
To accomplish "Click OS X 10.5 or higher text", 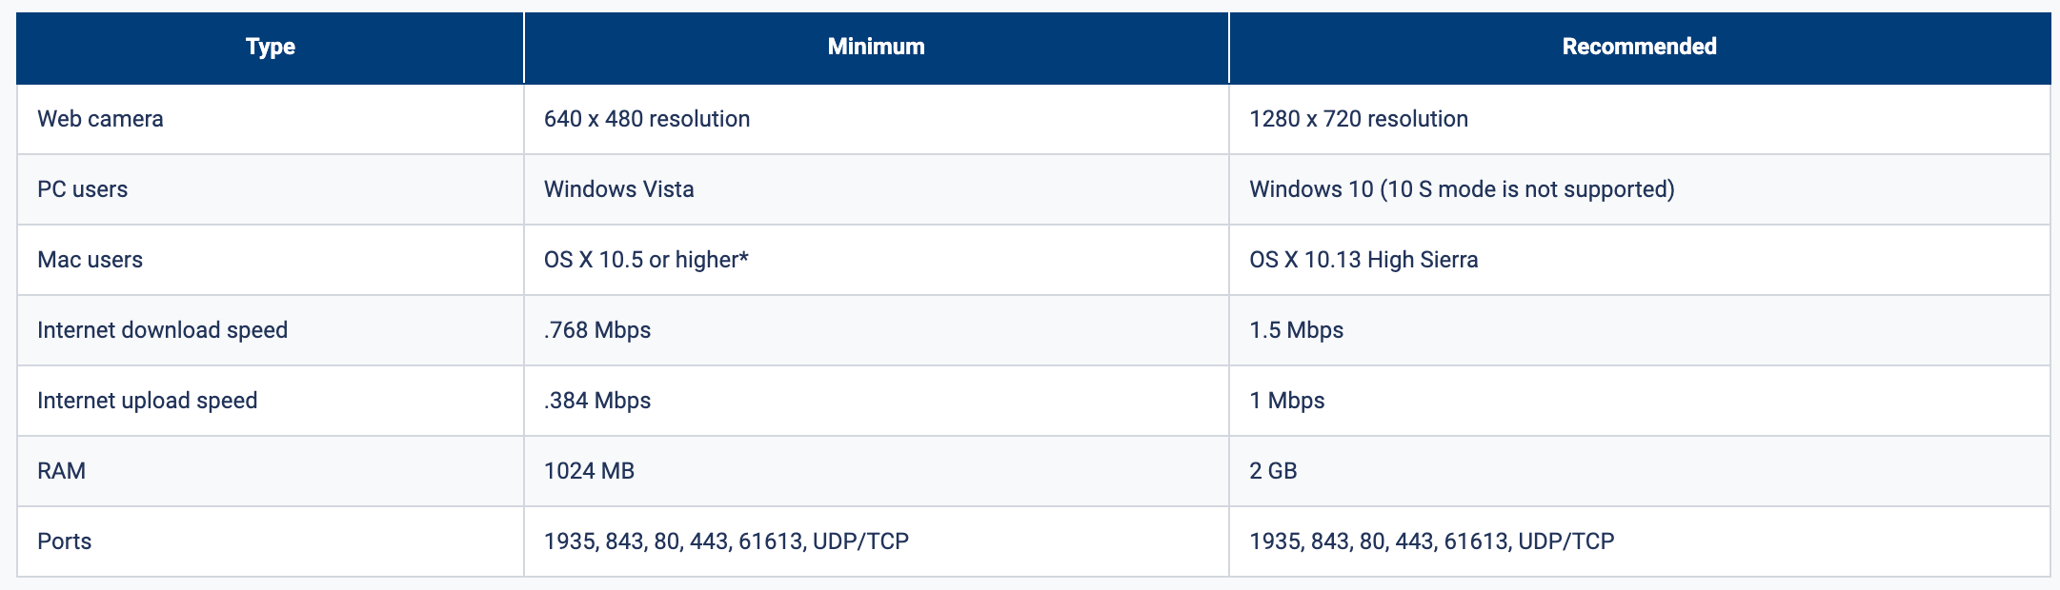I will point(645,260).
